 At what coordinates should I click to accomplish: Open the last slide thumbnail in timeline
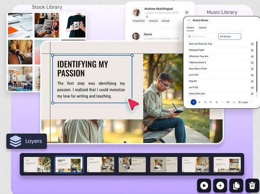[x=227, y=165]
